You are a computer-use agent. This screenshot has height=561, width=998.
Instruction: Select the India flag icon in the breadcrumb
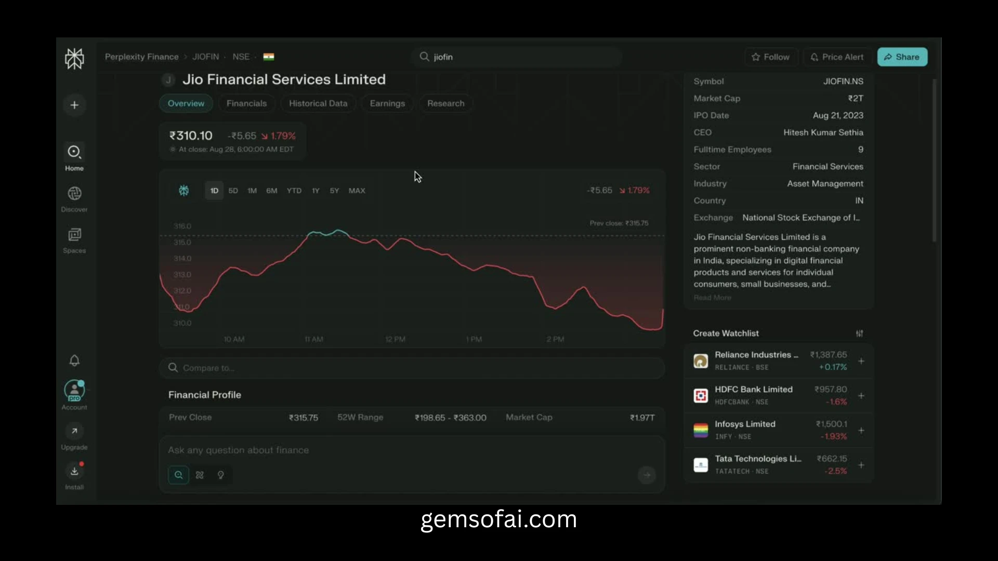(x=269, y=57)
